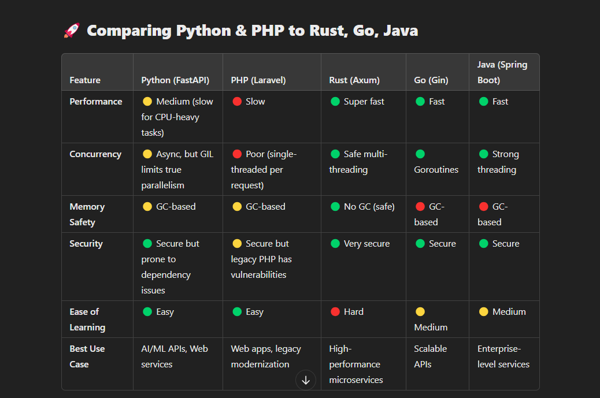The width and height of the screenshot is (600, 398).
Task: Click the green dot beside "No GC (safe)"
Action: point(335,206)
